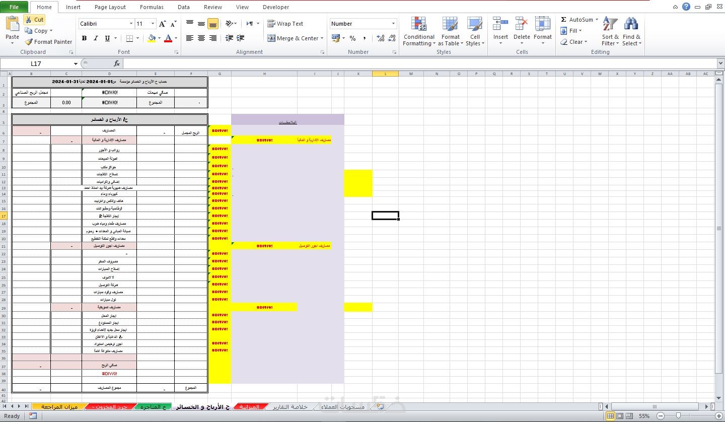Cut the selection with scissors icon
This screenshot has height=422, width=725.
tap(34, 20)
